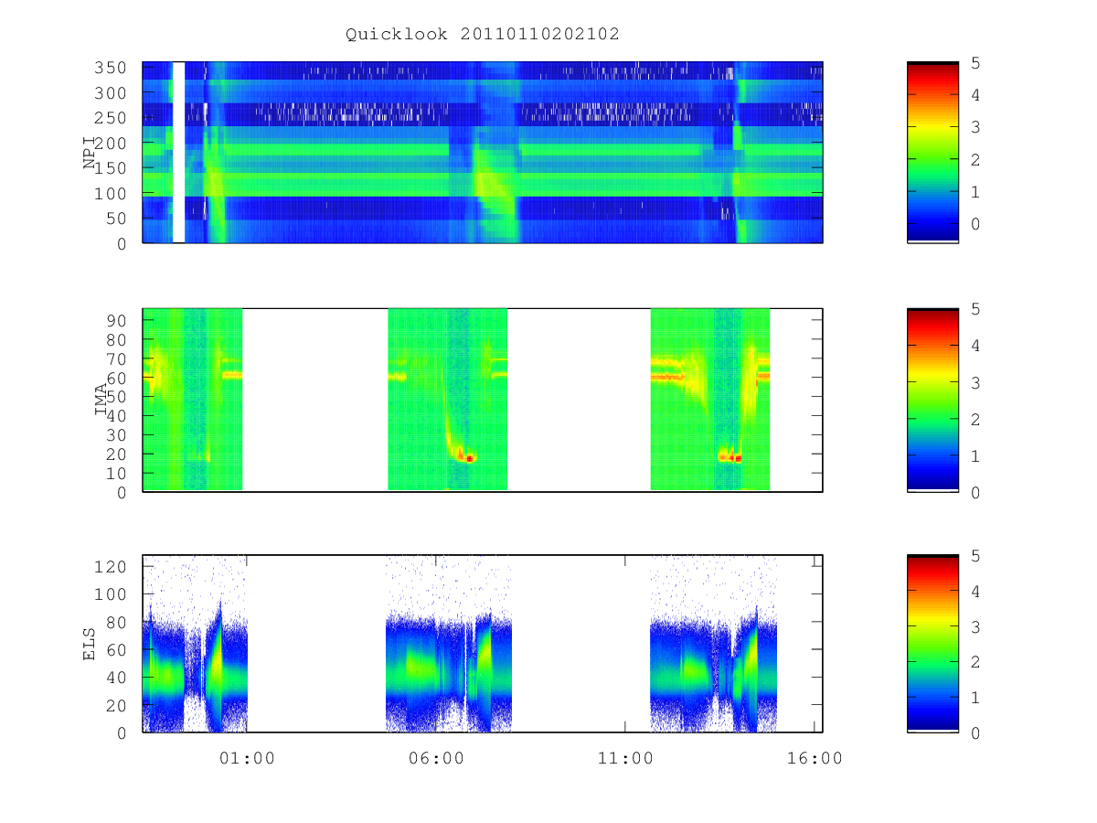The image size is (1097, 823).
Task: Click the ELS panel's color scale bar
Action: (932, 643)
